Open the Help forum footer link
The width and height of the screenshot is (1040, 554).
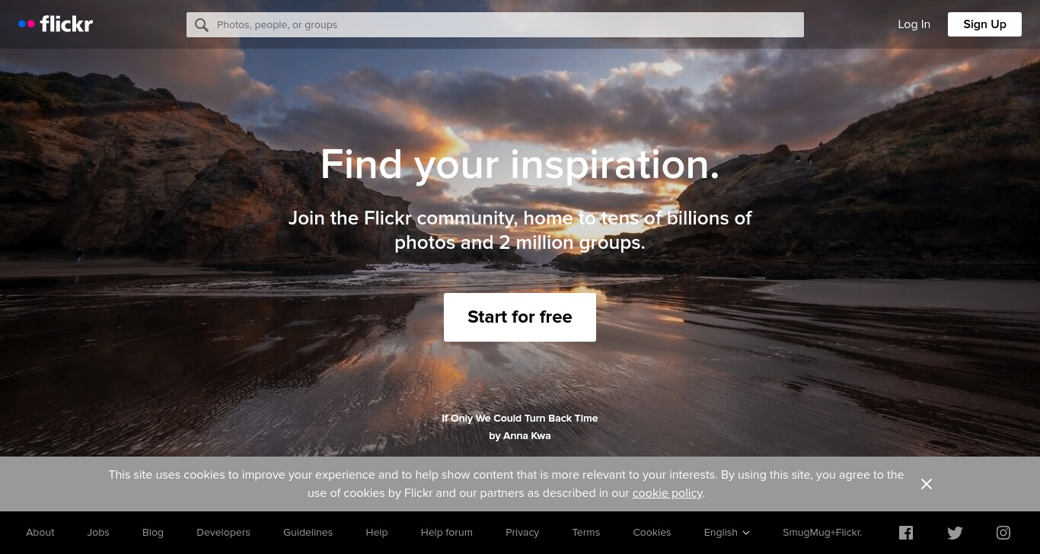click(447, 533)
